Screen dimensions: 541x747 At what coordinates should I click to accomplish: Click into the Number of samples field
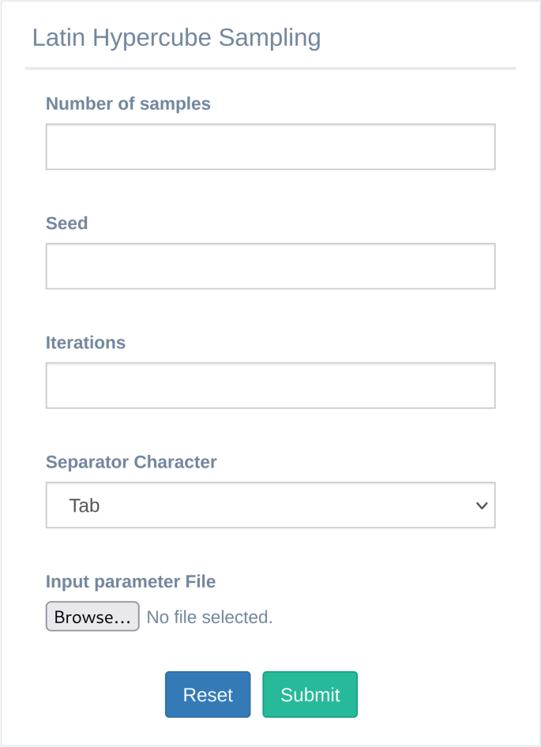[270, 147]
